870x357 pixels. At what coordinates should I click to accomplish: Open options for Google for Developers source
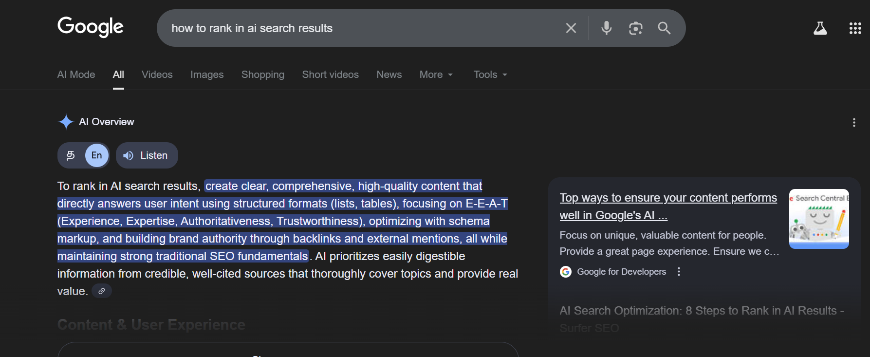(x=679, y=272)
